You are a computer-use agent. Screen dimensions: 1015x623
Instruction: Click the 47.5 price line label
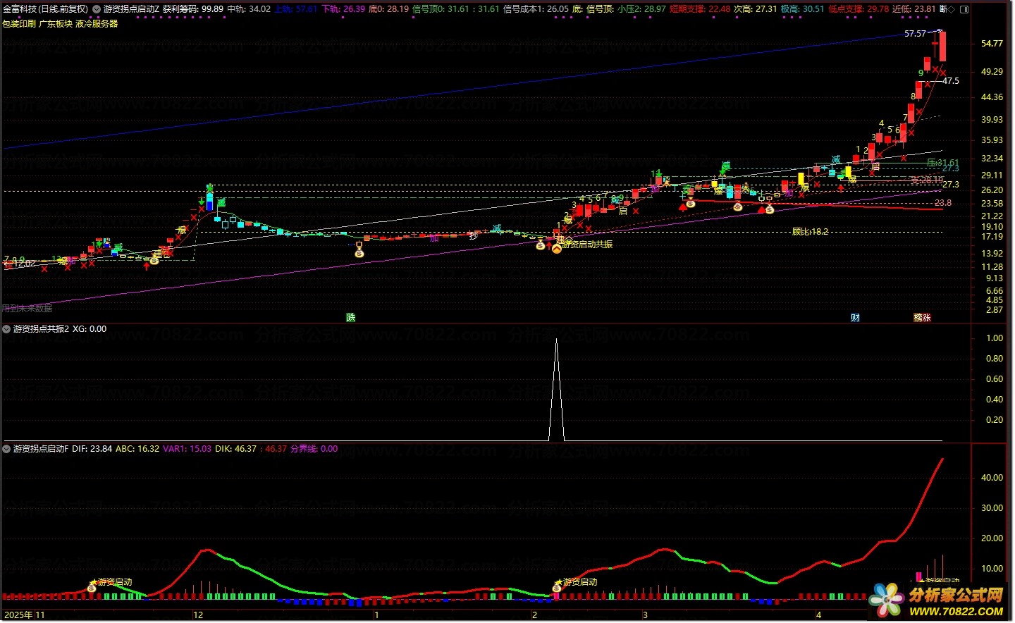click(951, 81)
